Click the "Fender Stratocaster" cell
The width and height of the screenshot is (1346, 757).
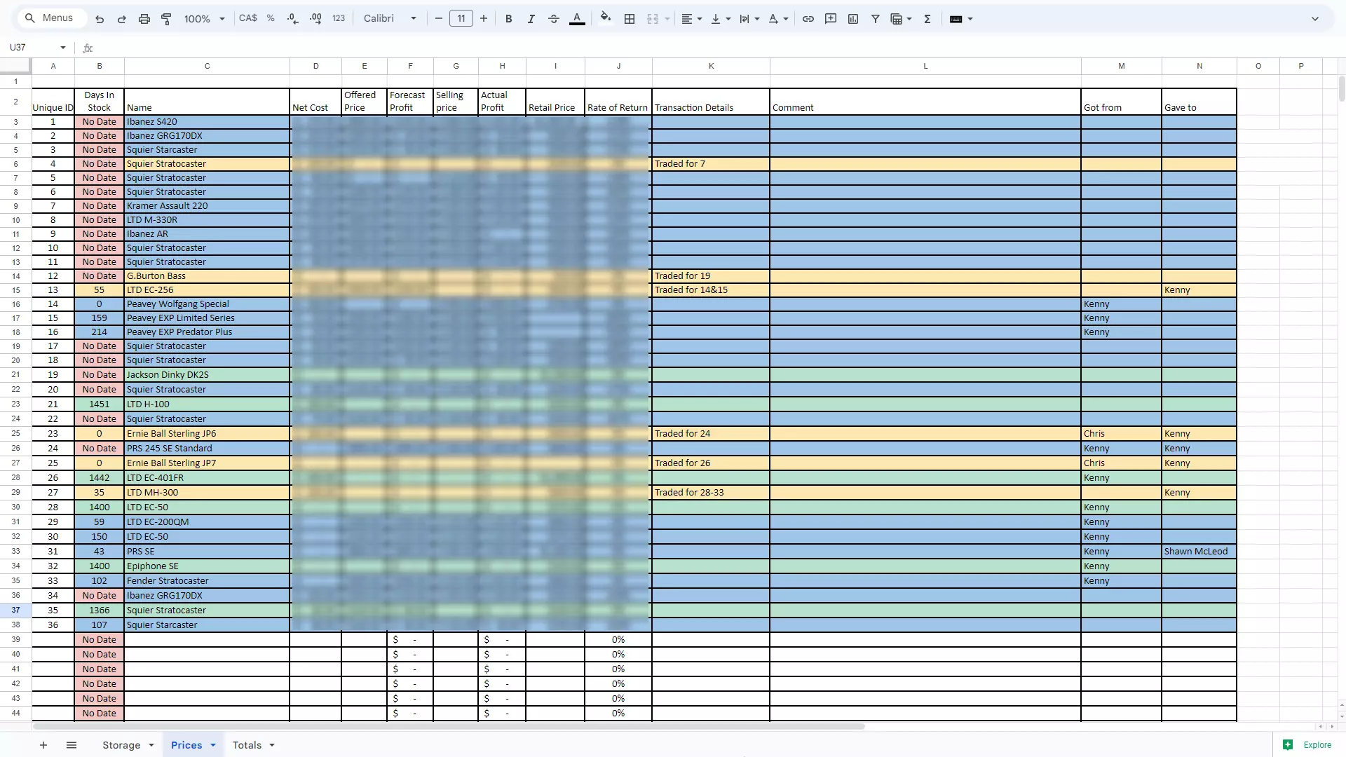(207, 581)
